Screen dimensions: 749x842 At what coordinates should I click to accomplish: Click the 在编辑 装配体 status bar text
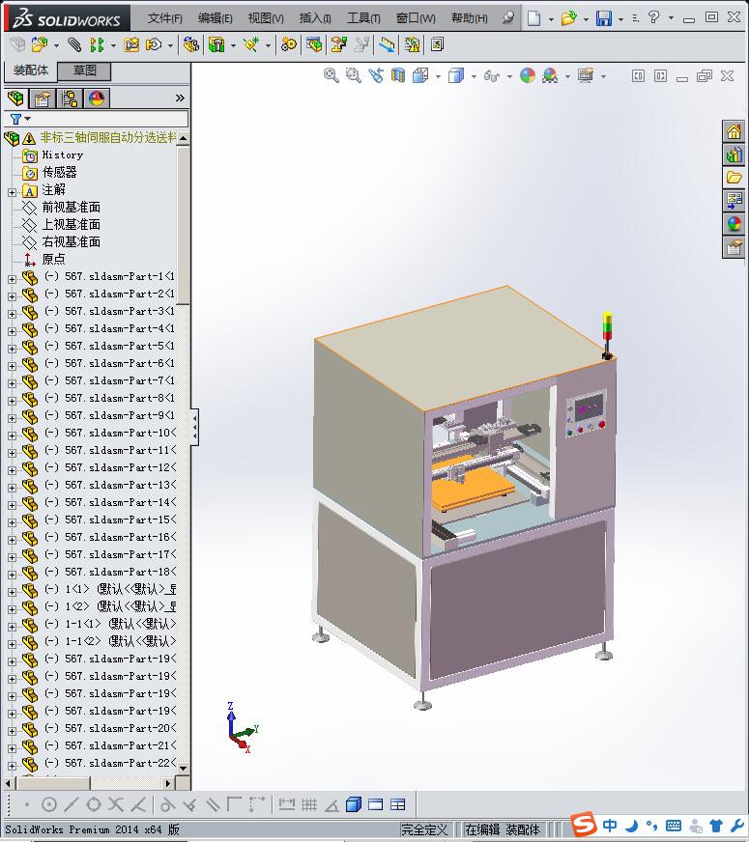click(x=502, y=829)
